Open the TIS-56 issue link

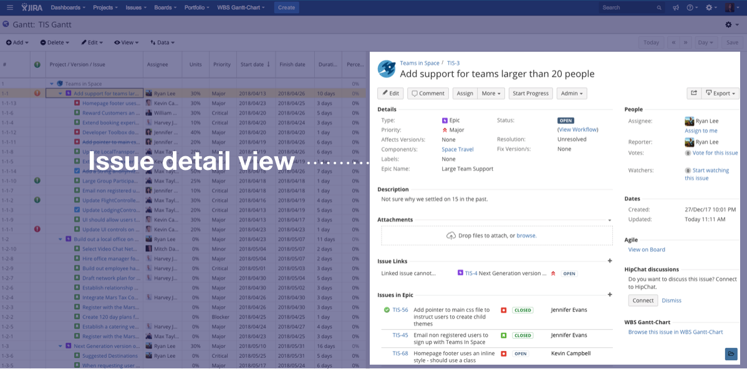[x=400, y=310]
